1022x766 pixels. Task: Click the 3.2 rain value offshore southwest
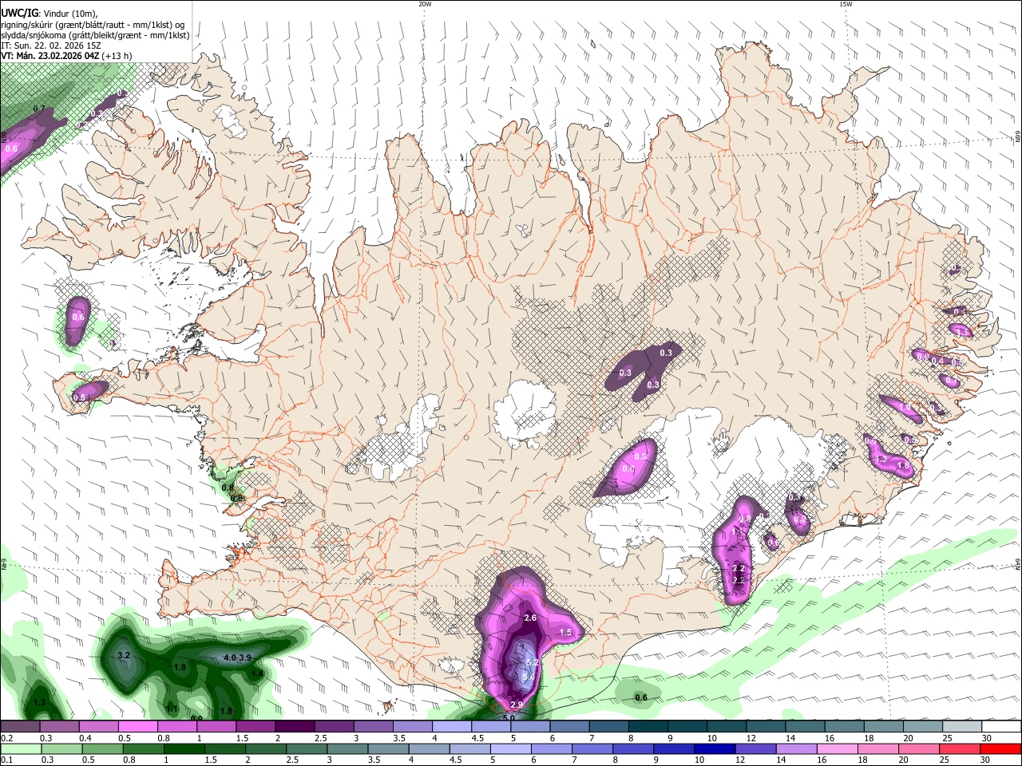point(124,655)
